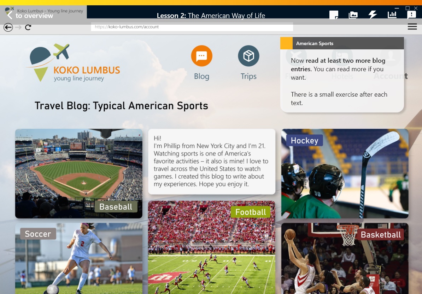Click the page reload icon
Image resolution: width=422 pixels, height=294 pixels.
click(28, 27)
